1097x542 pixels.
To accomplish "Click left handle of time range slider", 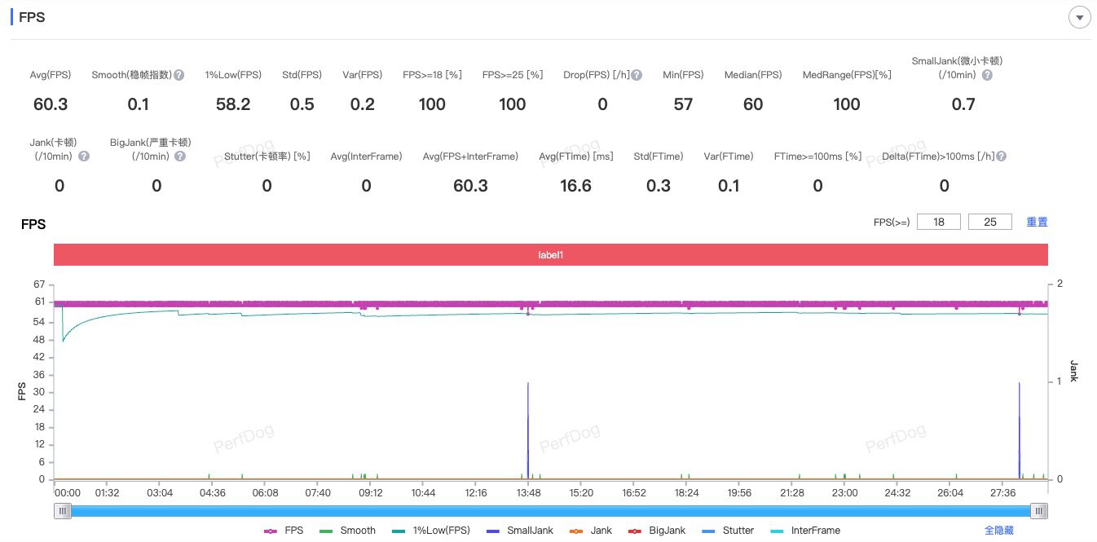I will pos(63,511).
